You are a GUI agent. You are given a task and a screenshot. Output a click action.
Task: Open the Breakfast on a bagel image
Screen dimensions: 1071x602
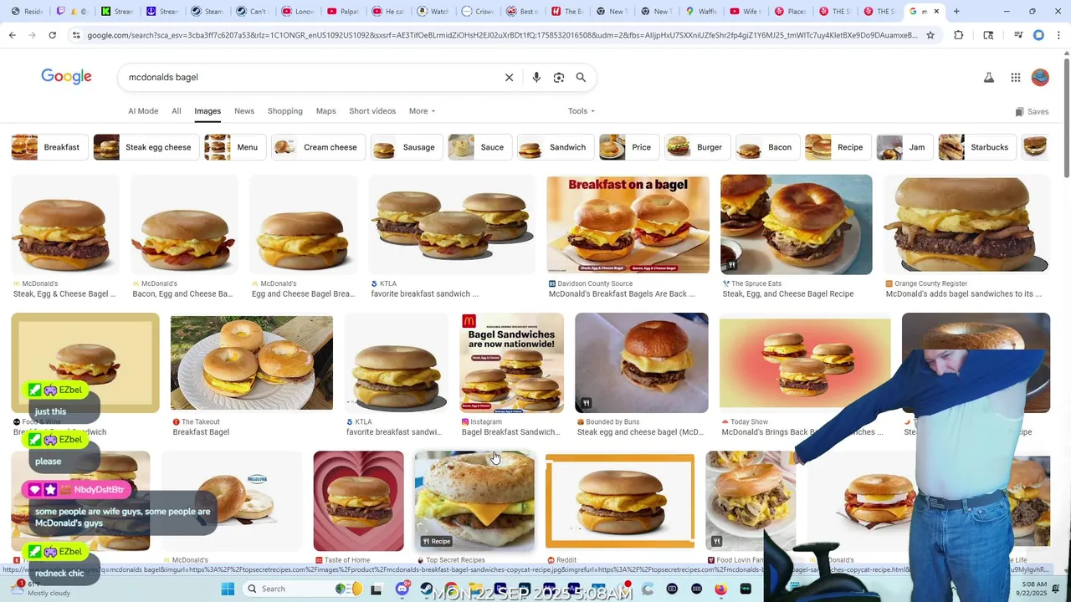tap(628, 224)
